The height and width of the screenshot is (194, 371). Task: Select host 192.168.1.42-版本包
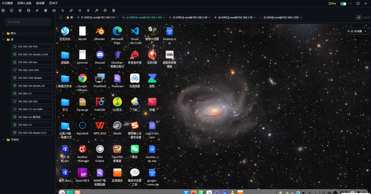[x=32, y=117]
